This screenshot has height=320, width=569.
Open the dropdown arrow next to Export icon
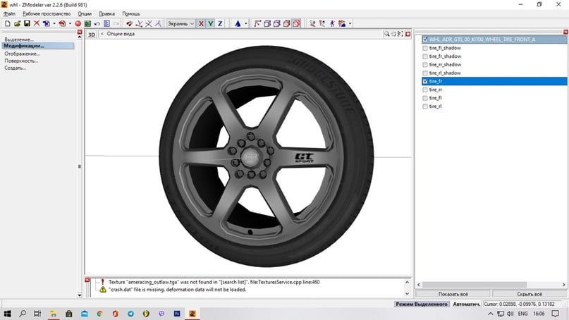click(x=70, y=23)
